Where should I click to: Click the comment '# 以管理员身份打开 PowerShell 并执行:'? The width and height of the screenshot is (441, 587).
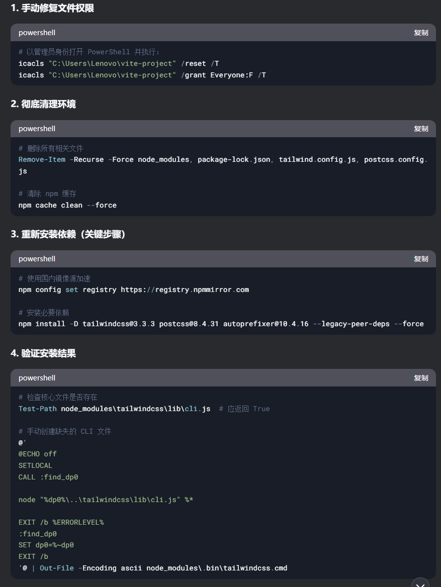89,52
